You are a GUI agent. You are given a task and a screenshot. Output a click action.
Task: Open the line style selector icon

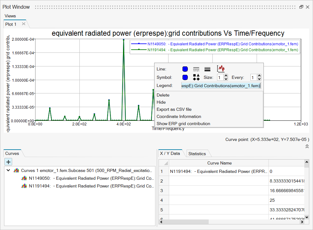[196, 69]
